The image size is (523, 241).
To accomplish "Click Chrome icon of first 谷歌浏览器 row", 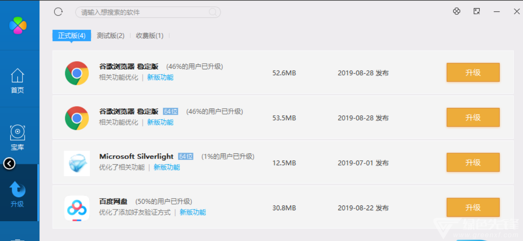I will 77,73.
